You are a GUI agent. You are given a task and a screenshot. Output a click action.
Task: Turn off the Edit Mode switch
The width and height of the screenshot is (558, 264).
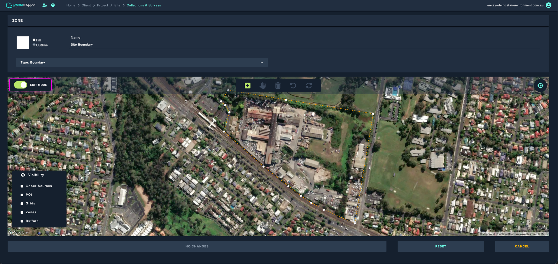click(x=20, y=85)
